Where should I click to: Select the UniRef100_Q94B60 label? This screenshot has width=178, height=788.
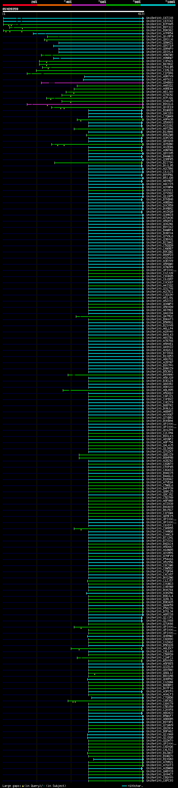point(160,82)
